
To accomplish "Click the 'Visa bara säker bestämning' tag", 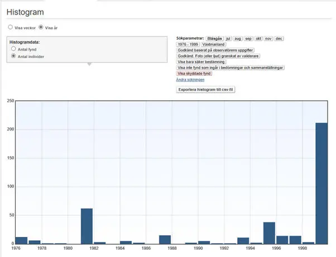I will click(201, 62).
